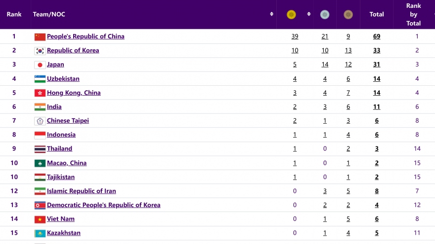
Task: Click the India flag icon
Action: pyautogui.click(x=40, y=107)
